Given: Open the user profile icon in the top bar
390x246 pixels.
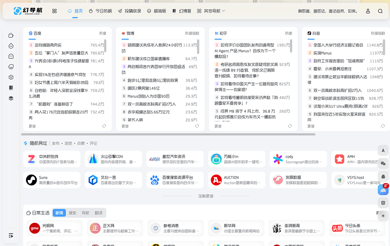Looking at the screenshot, I should tap(368, 11).
